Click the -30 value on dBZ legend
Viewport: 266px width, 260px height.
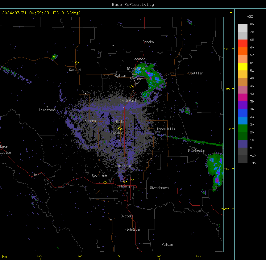[x=253, y=163]
